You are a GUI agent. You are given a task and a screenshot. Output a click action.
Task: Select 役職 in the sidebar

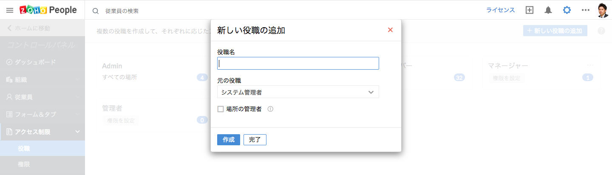(24, 148)
